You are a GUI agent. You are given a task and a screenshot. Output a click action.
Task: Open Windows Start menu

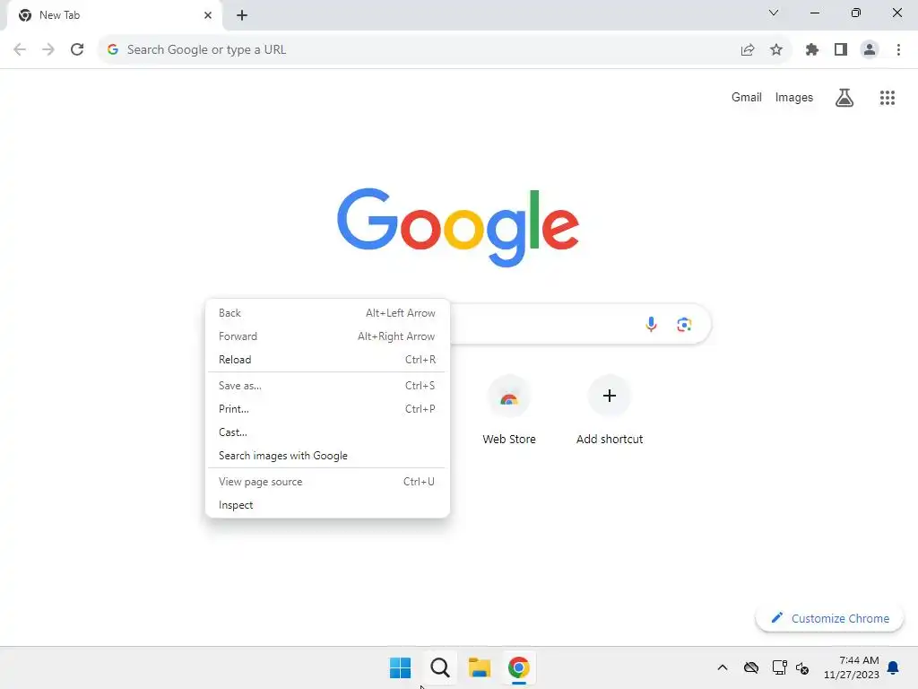click(x=401, y=667)
